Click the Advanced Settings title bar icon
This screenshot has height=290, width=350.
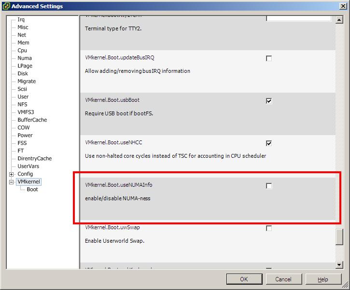pyautogui.click(x=5, y=6)
